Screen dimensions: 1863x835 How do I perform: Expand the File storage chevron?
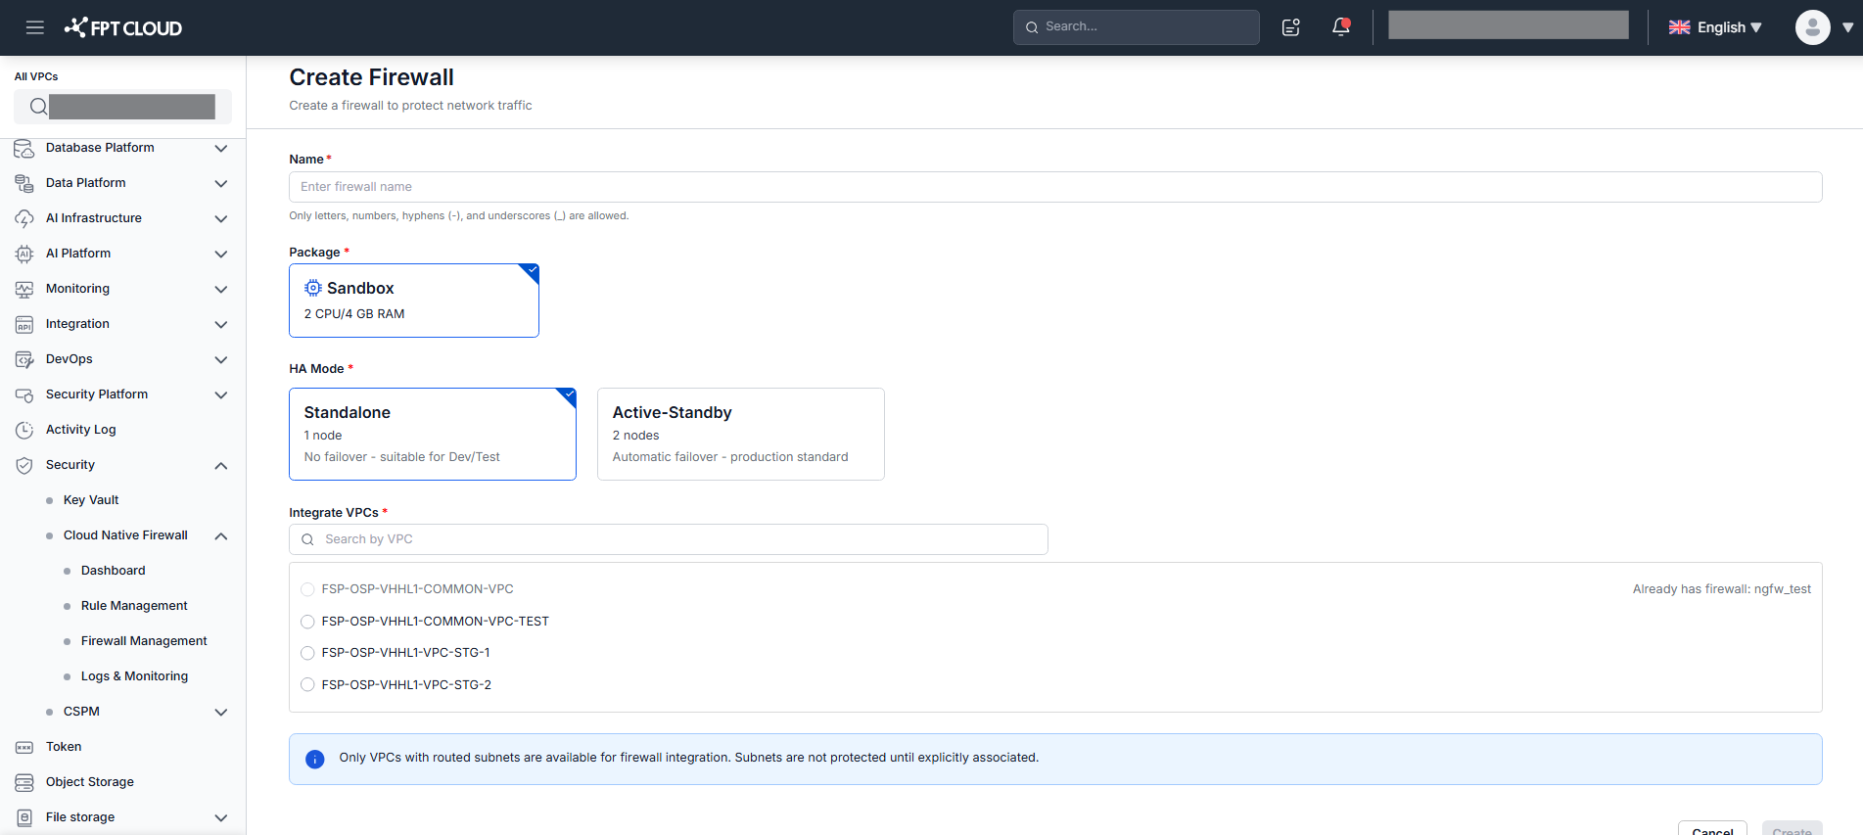(x=221, y=818)
